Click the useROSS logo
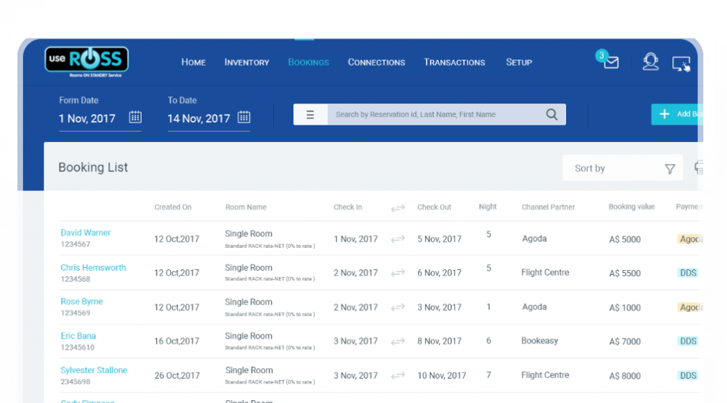The height and width of the screenshot is (403, 727). [x=87, y=62]
